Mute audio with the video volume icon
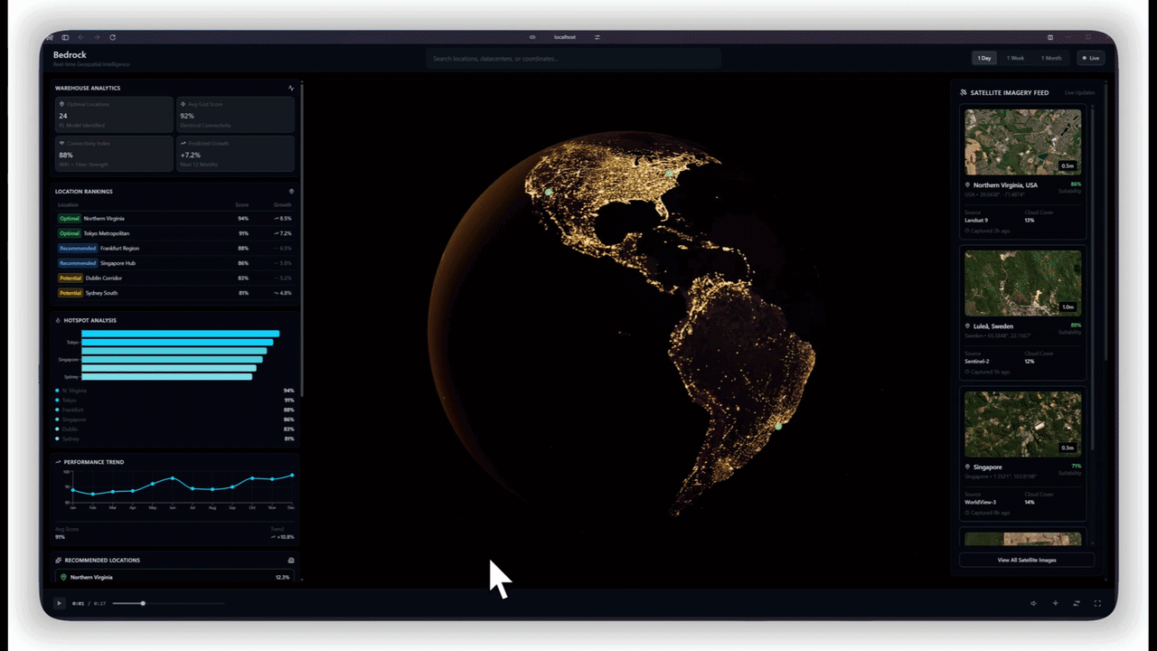Viewport: 1157px width, 651px height. point(1034,603)
